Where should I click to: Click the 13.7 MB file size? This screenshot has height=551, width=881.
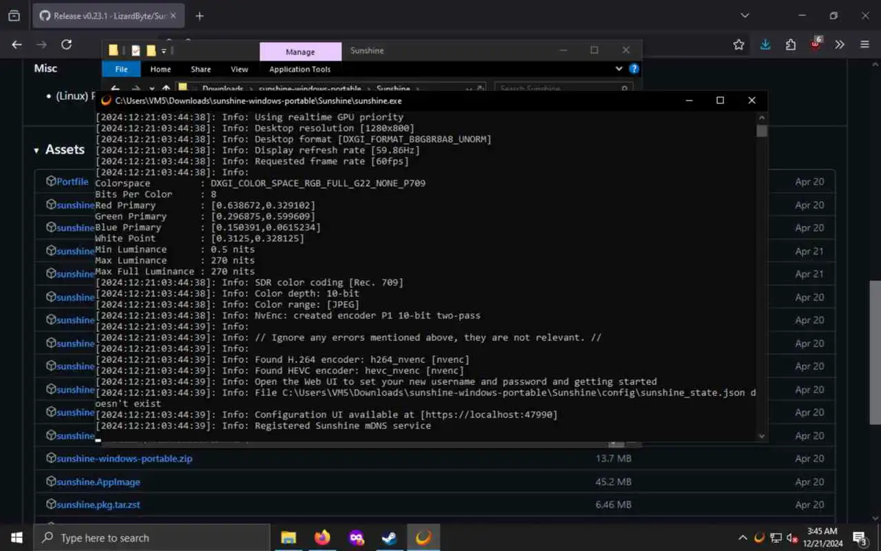(x=613, y=459)
